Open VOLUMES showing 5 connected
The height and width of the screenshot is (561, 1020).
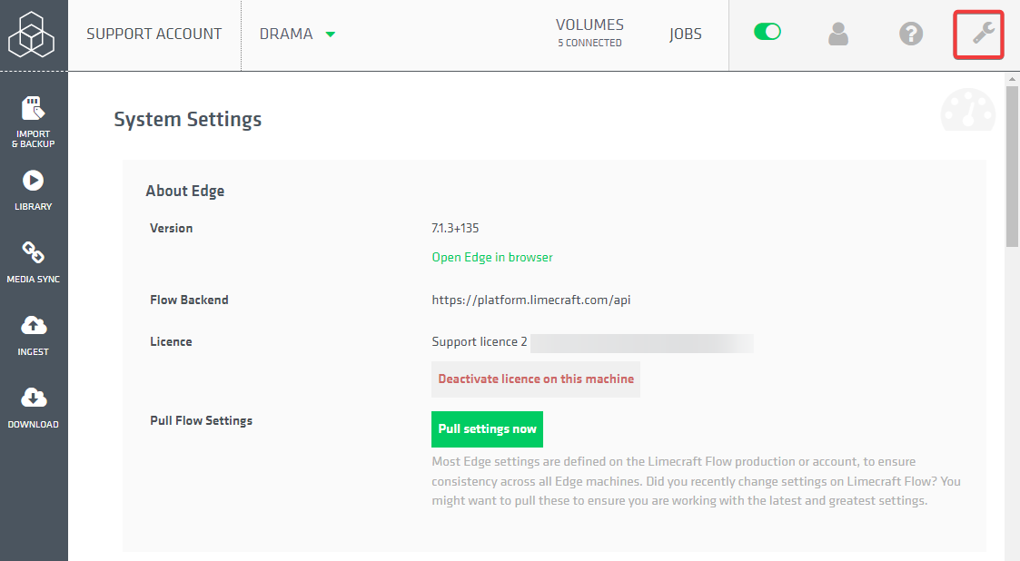coord(589,34)
